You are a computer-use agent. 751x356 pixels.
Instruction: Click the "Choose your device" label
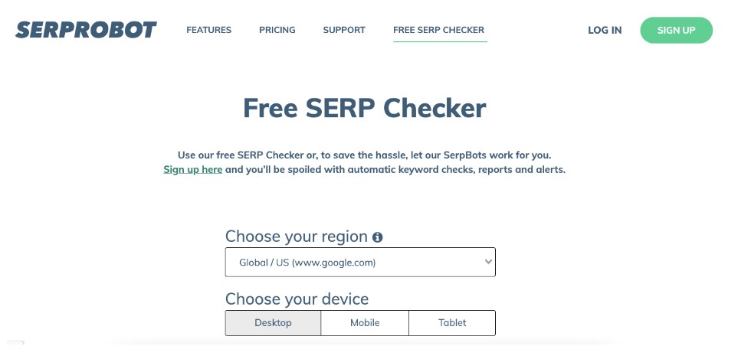click(297, 299)
